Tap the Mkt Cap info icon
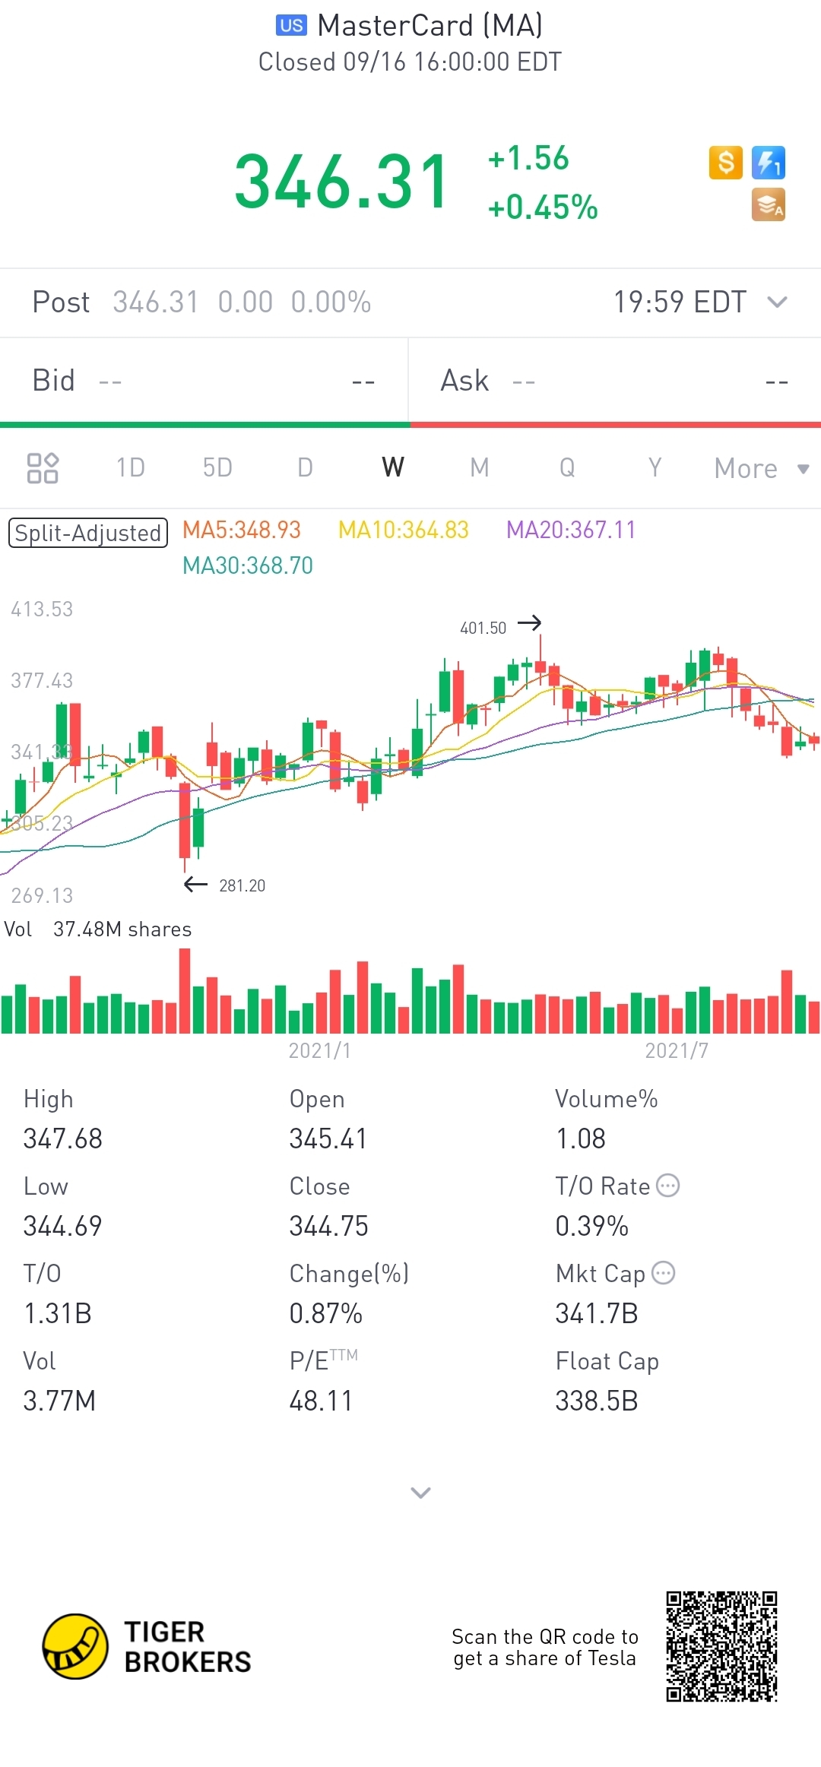The height and width of the screenshot is (1767, 821). click(x=664, y=1273)
